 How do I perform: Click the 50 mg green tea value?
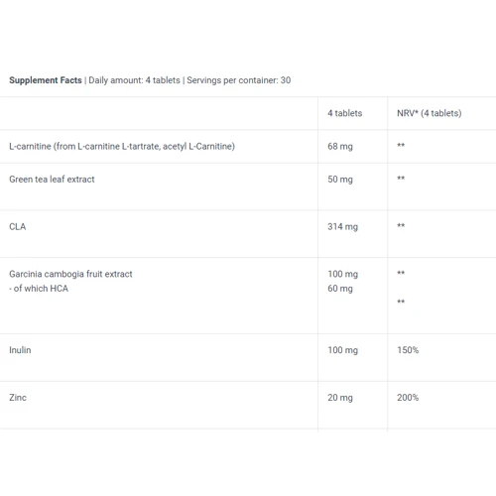coord(340,180)
